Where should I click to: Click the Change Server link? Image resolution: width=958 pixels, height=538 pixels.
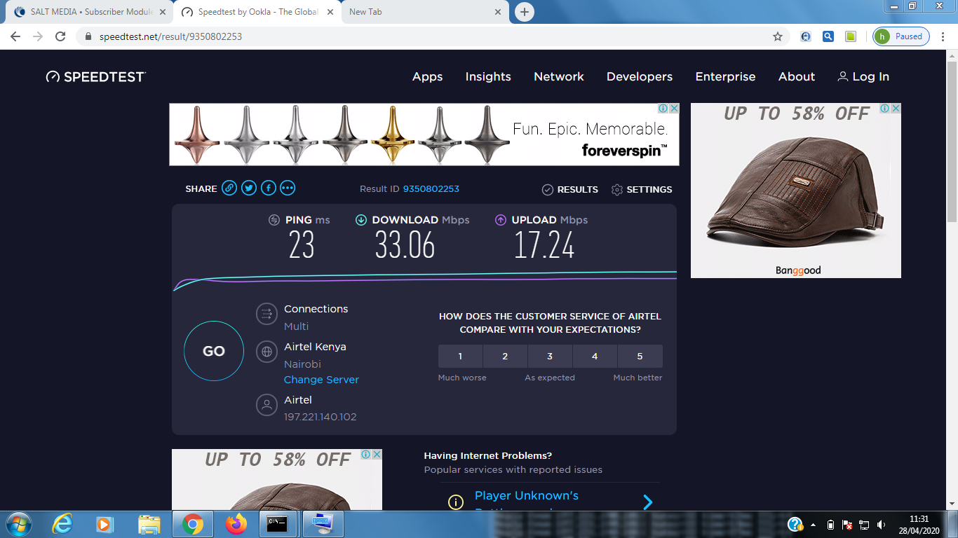[321, 380]
